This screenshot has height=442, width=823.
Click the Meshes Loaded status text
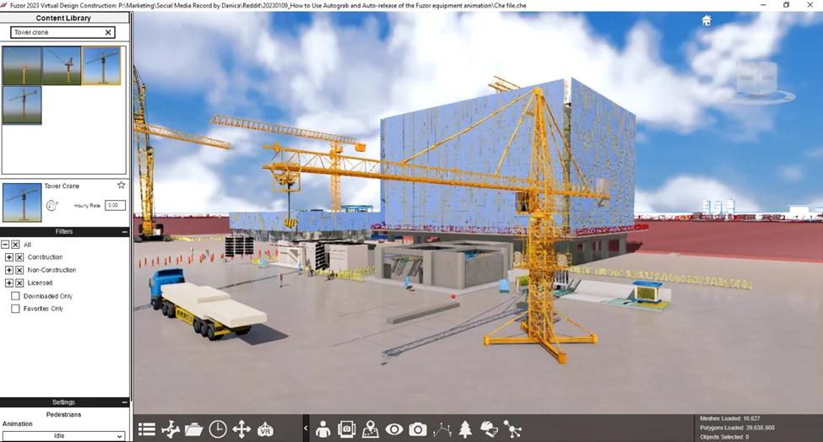(729, 418)
